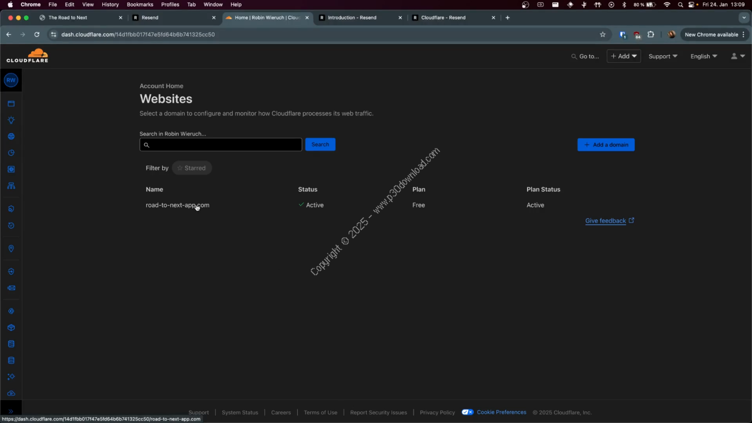Open the globe Domain Registration sidebar icon
This screenshot has height=423, width=752.
(11, 136)
